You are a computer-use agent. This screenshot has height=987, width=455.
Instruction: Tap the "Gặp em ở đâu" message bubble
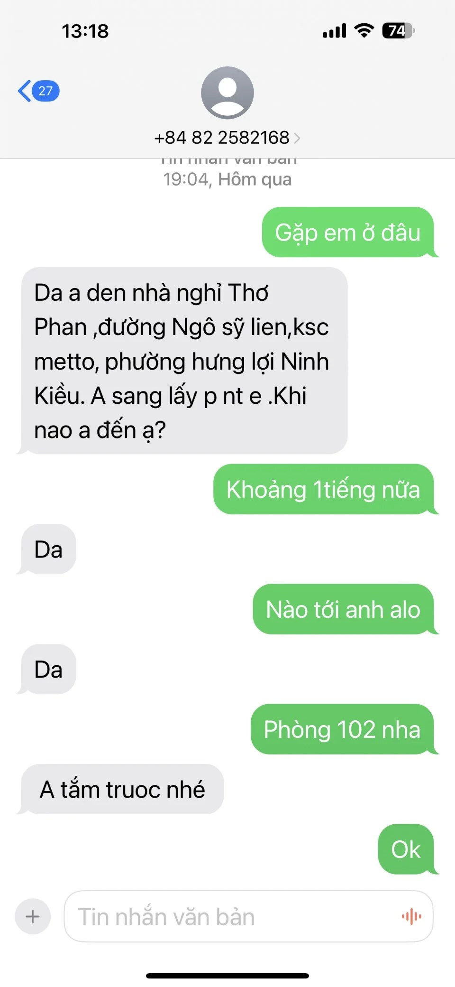tap(348, 233)
